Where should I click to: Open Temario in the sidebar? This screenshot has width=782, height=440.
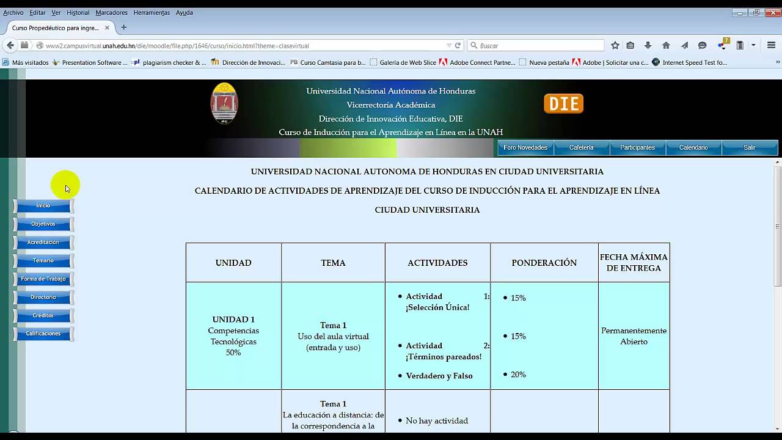point(43,260)
